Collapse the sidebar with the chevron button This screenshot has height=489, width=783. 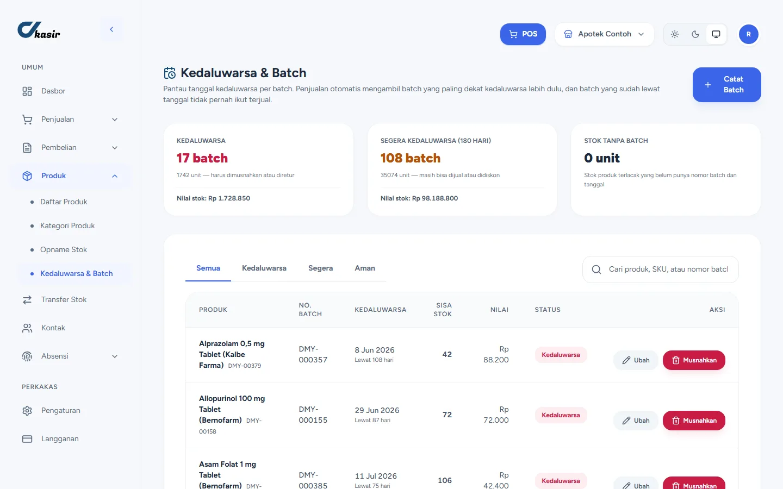click(111, 29)
